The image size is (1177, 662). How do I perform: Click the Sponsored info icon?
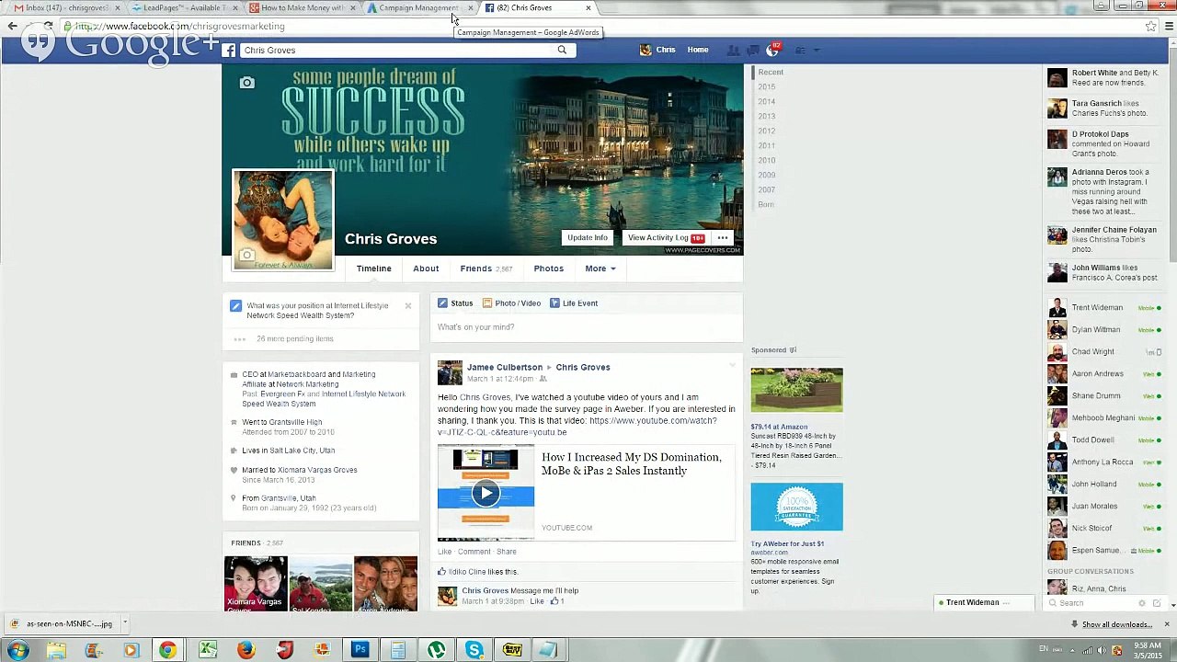[793, 350]
